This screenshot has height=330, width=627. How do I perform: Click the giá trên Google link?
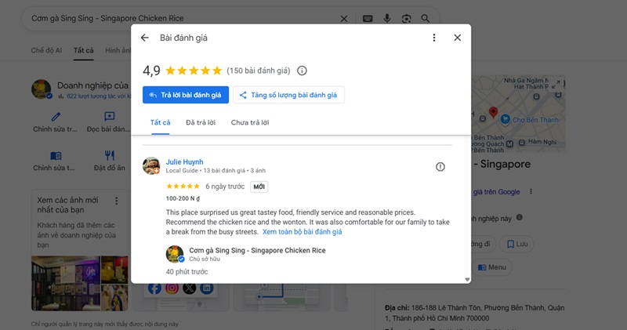pyautogui.click(x=496, y=192)
